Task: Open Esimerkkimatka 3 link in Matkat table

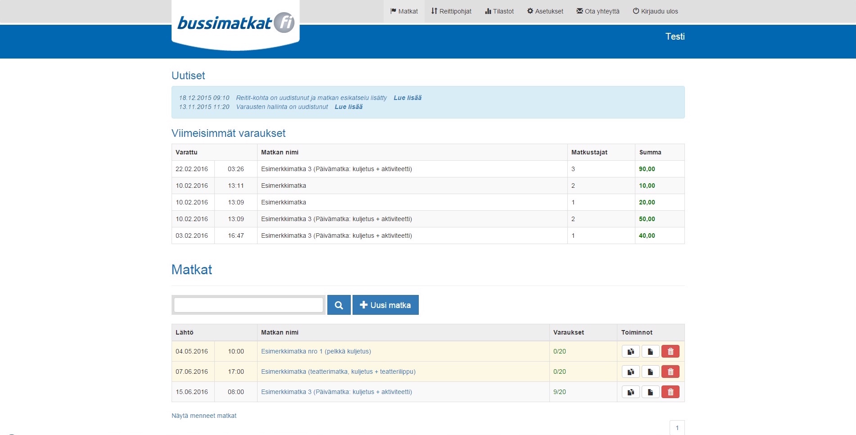Action: point(336,392)
